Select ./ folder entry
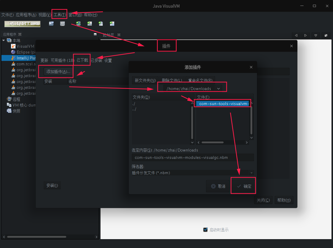 click(134, 104)
